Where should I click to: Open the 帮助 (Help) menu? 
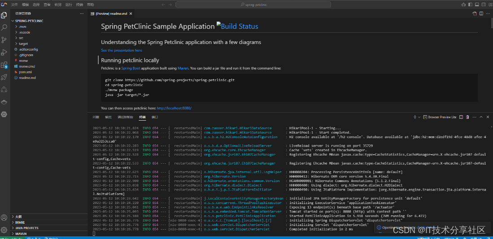[x=90, y=5]
